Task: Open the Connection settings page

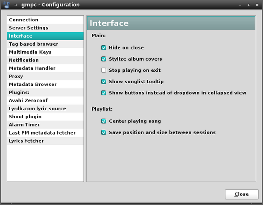Action: (45, 20)
